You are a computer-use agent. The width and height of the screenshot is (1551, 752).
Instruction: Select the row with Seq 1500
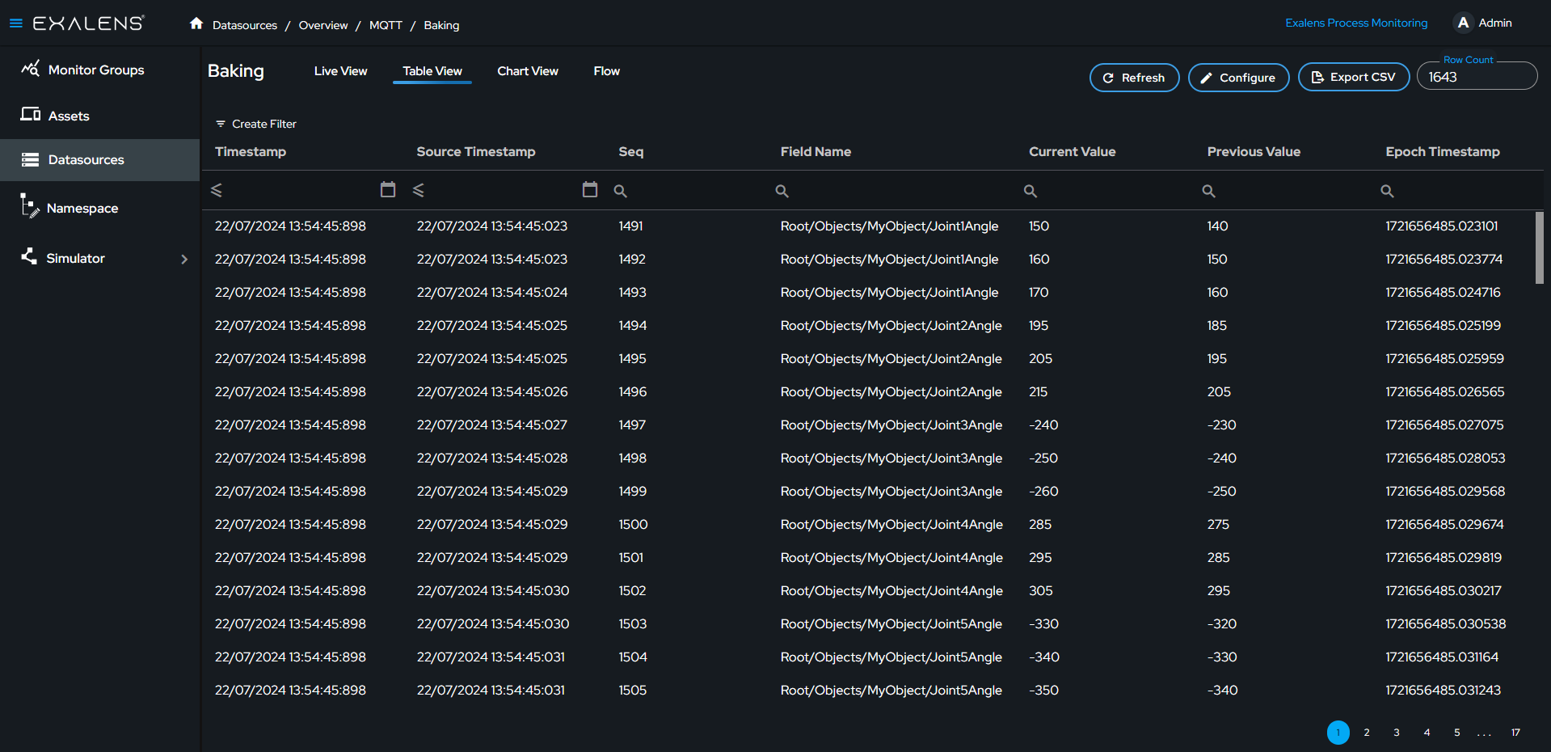pyautogui.click(x=869, y=525)
